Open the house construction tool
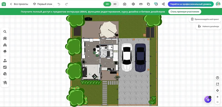This screenshot has width=222, height=107. [x=5, y=38]
